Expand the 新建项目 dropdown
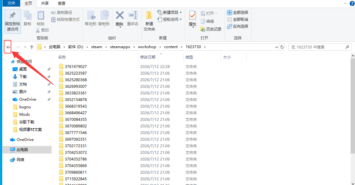355x185 pixels. click(x=181, y=13)
